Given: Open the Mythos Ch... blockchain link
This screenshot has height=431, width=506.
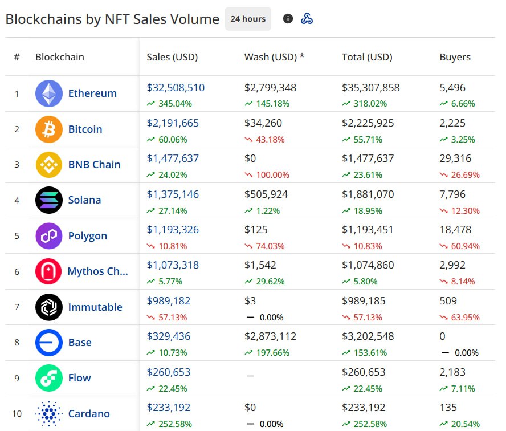Looking at the screenshot, I should click(x=98, y=271).
